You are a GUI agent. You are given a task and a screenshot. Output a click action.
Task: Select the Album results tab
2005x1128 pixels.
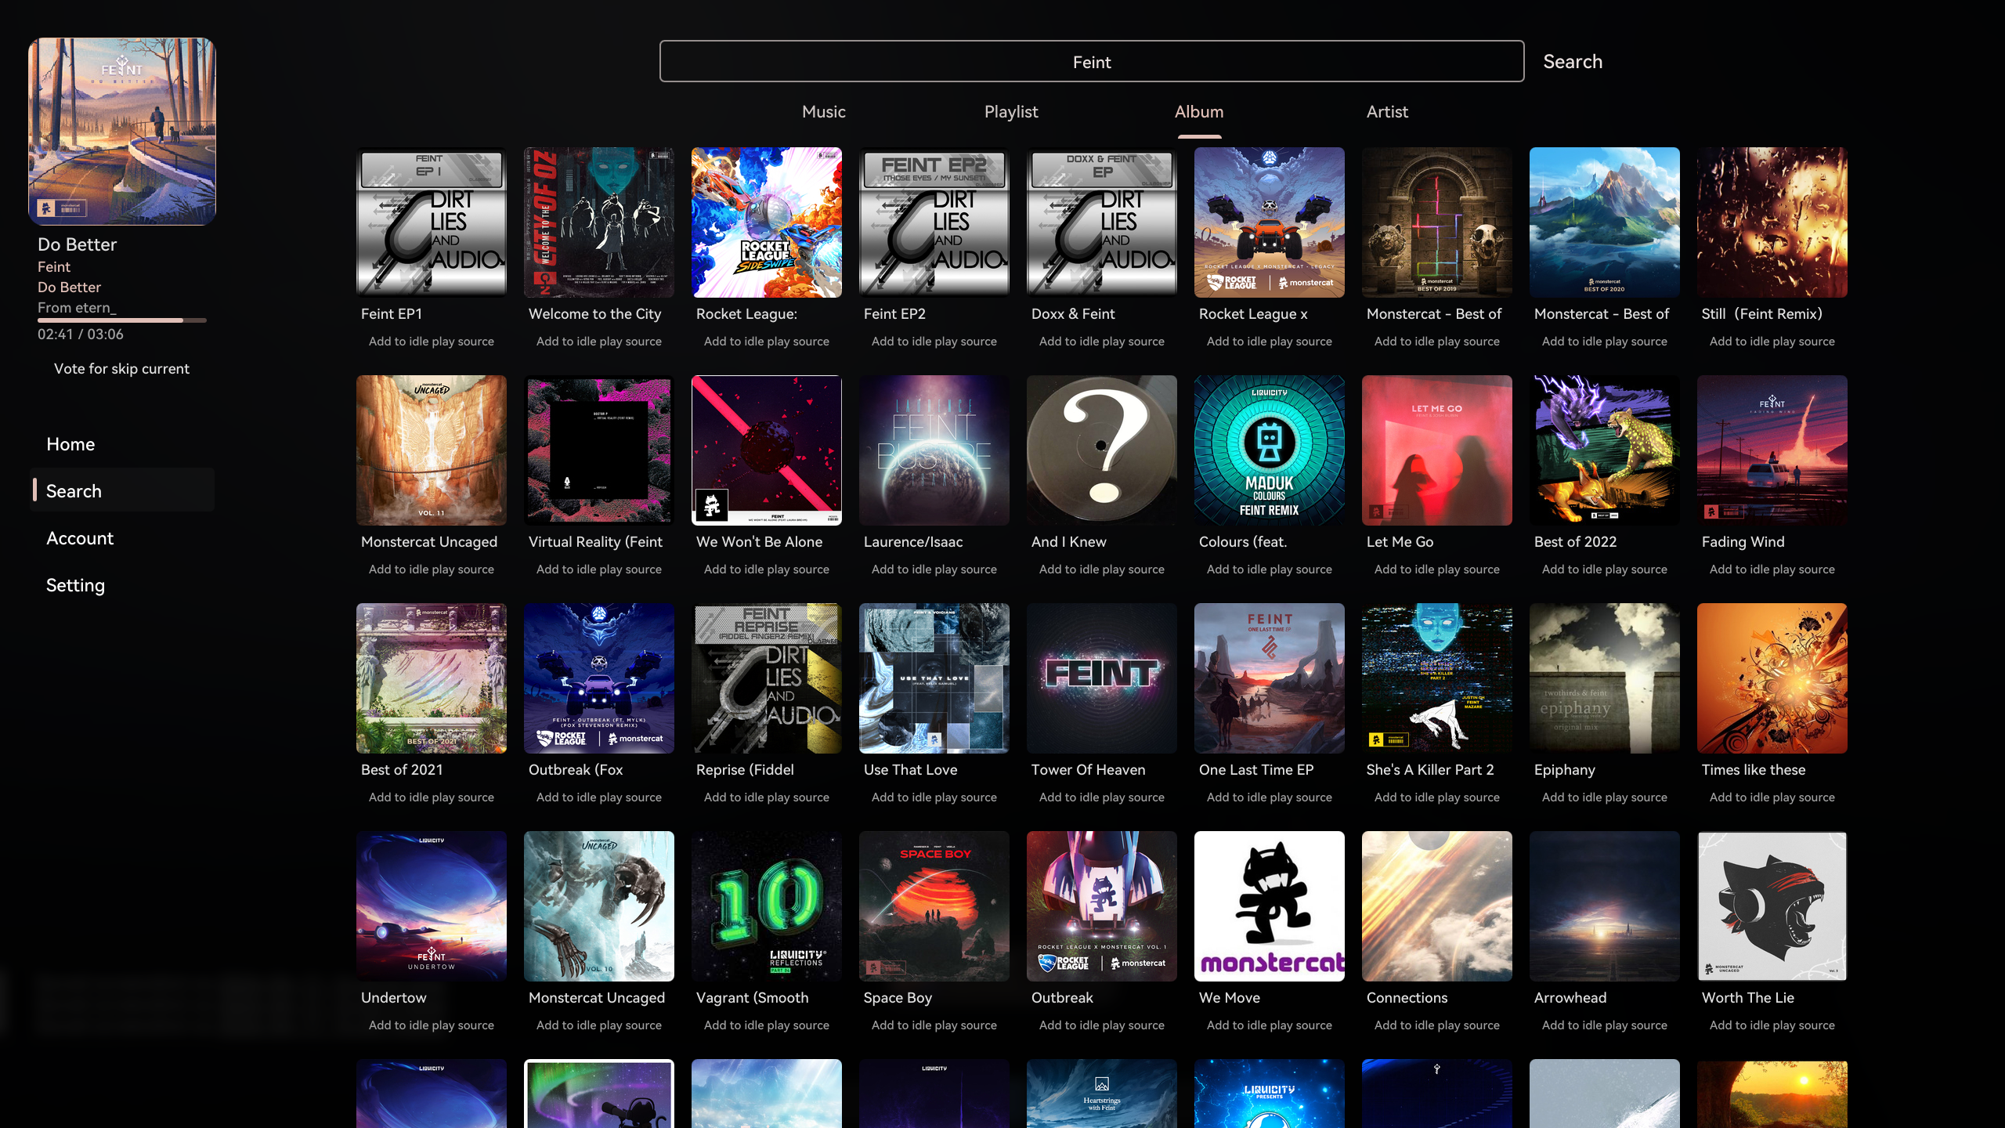[x=1199, y=112]
